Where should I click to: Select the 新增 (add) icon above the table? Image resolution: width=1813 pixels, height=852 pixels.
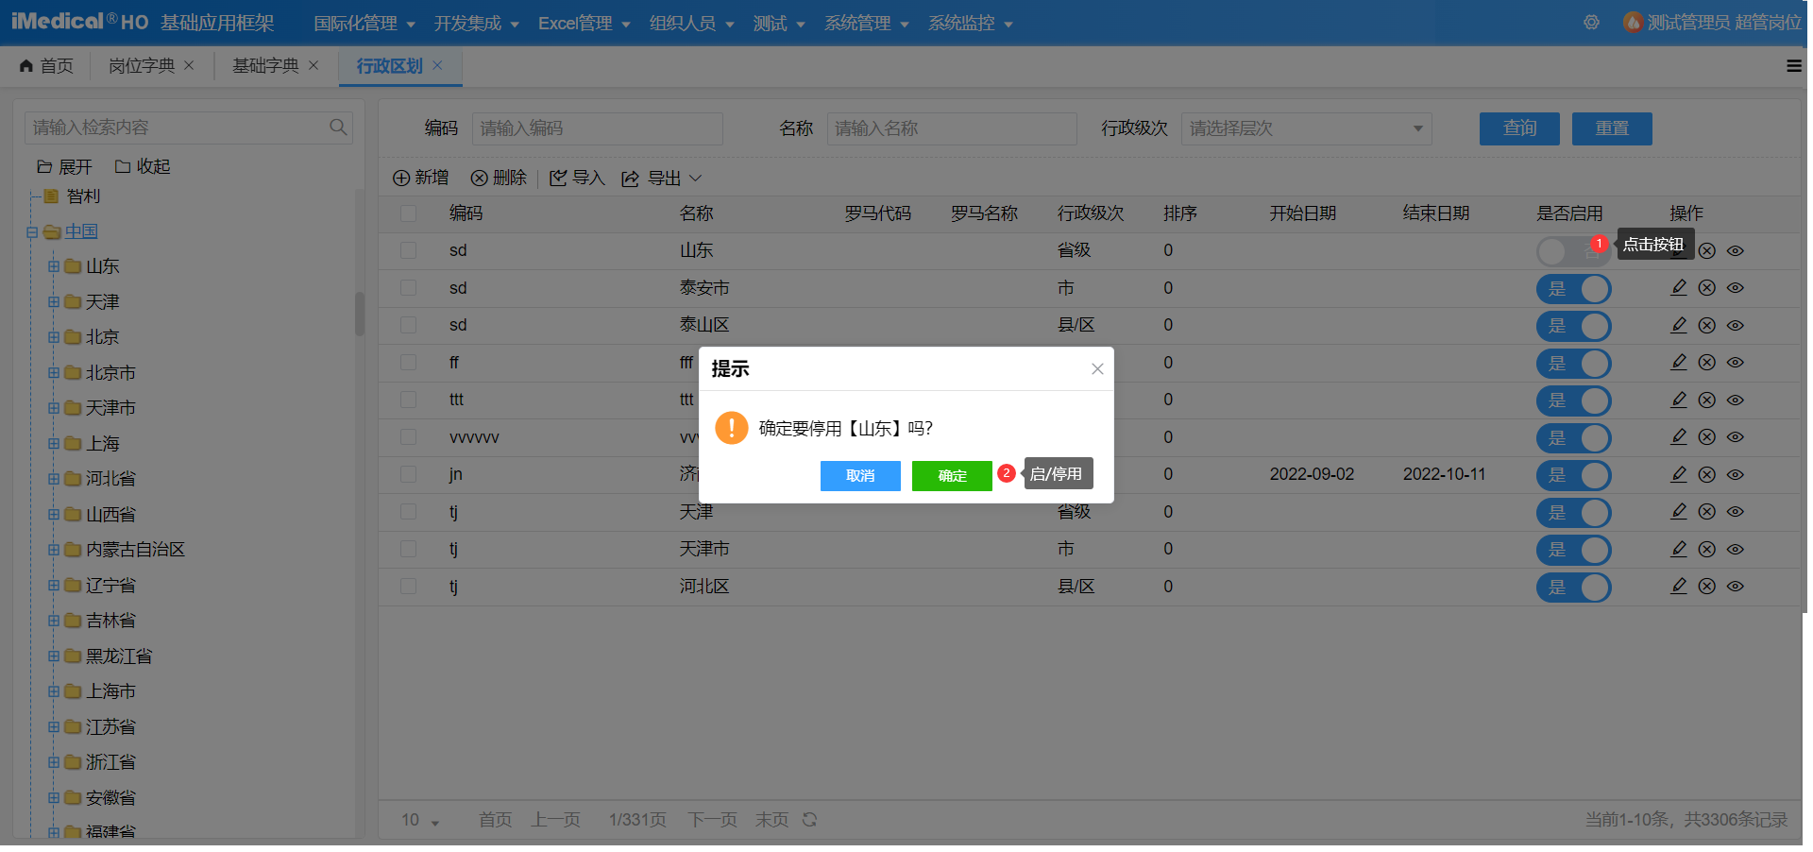(400, 178)
